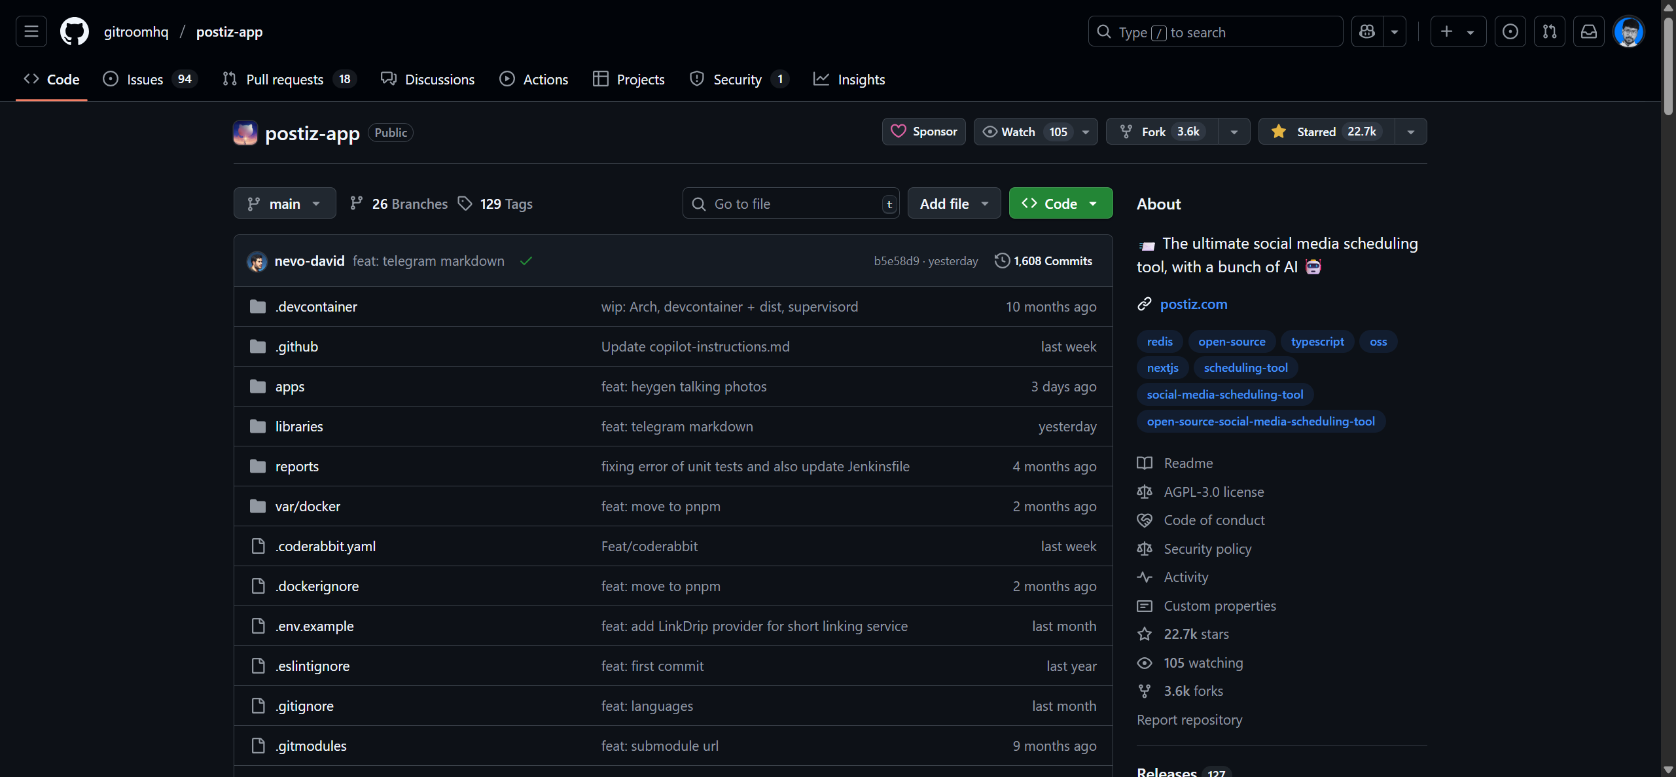Open the Insights tab
Viewport: 1676px width, 777px height.
849,79
